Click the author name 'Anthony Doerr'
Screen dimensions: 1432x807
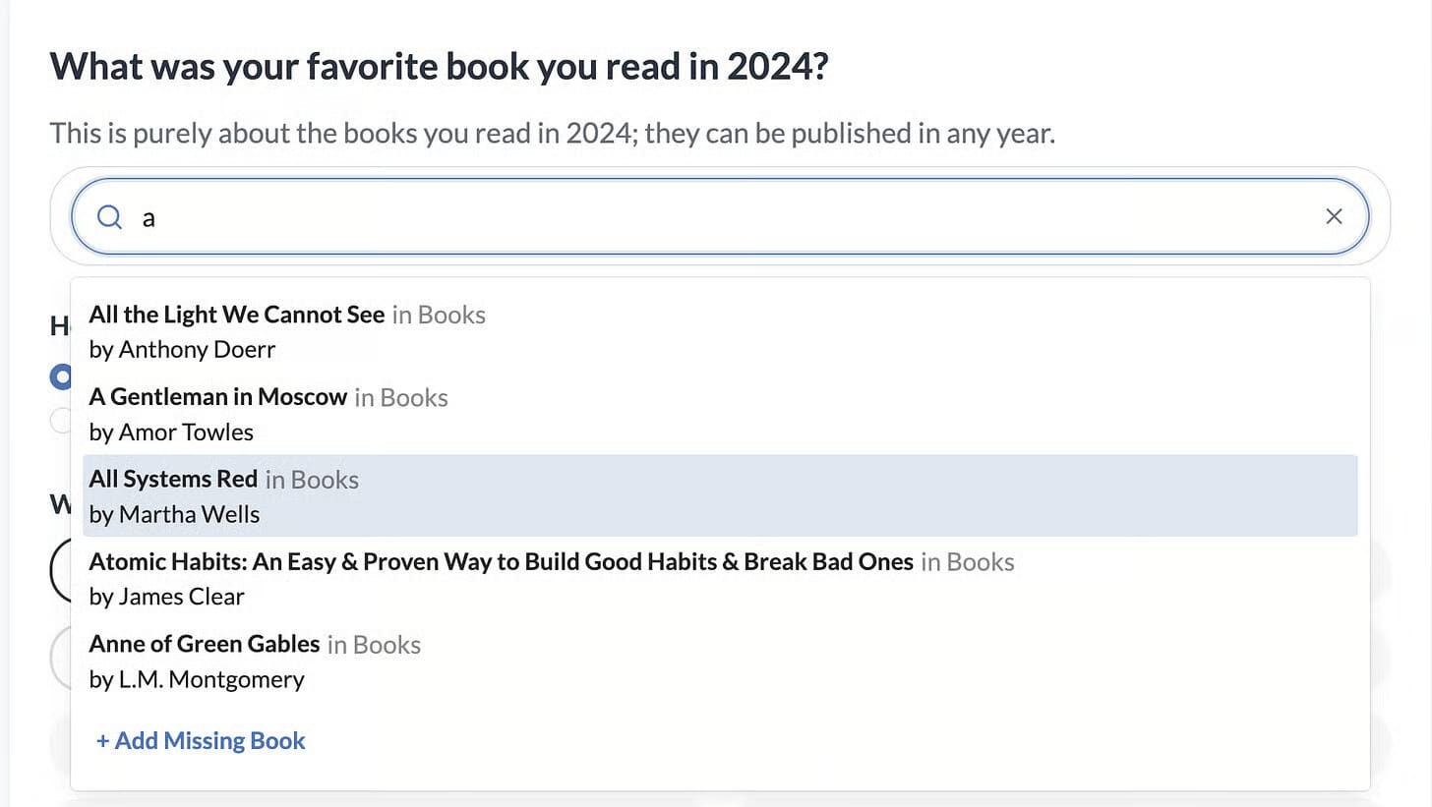tap(199, 349)
